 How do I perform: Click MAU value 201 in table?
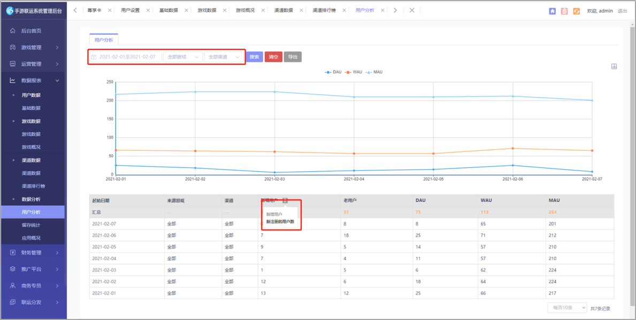pyautogui.click(x=553, y=224)
